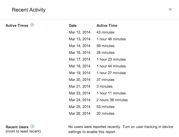Click the 59 minutes active time value
This screenshot has height=137, width=179.
tap(105, 46)
